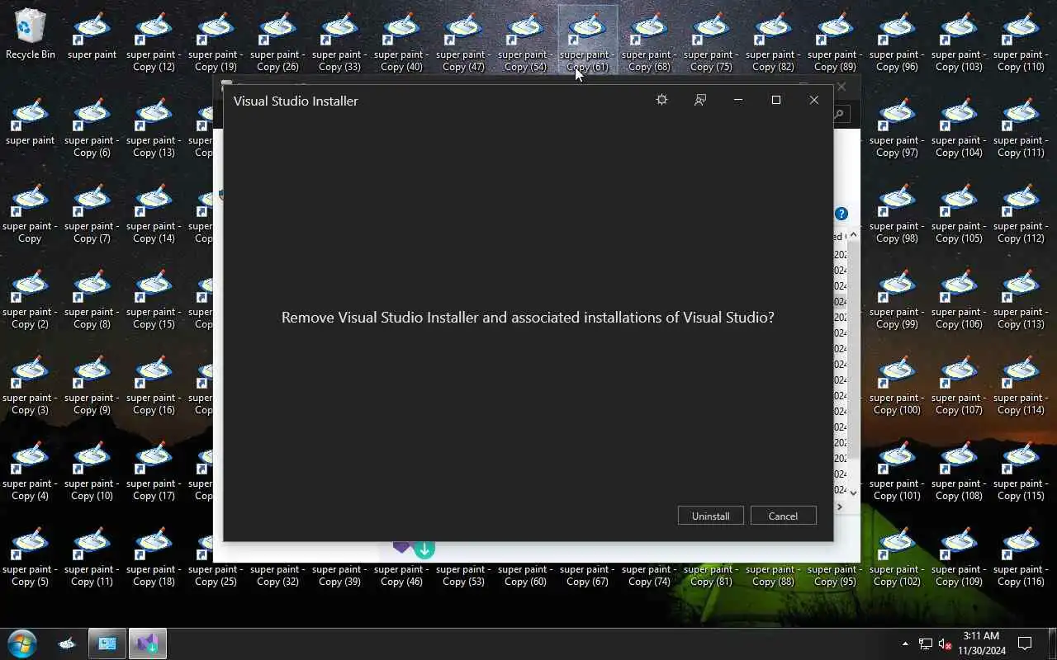Select 'super paint - Copy (33)' shortcut
The height and width of the screenshot is (660, 1057).
(x=339, y=41)
